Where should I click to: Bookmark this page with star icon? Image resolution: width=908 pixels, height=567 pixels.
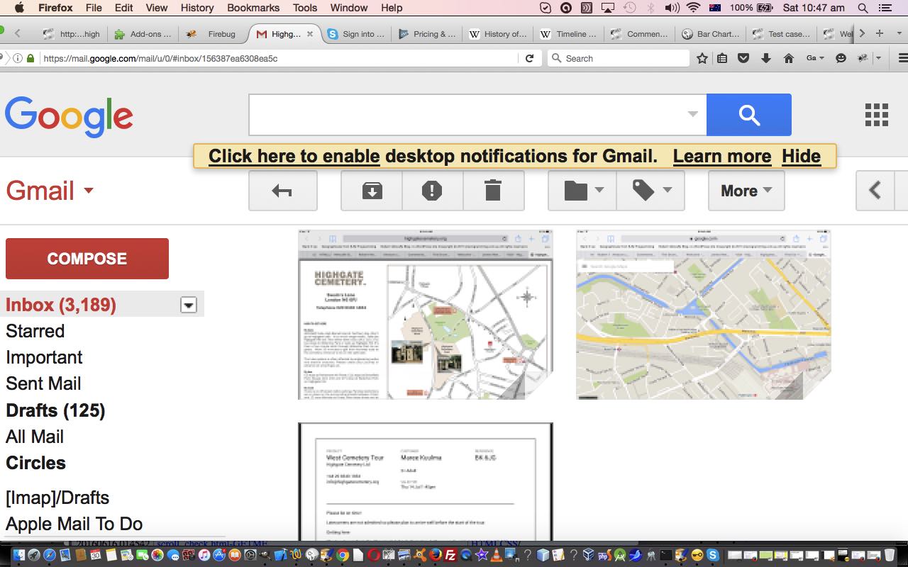click(702, 58)
